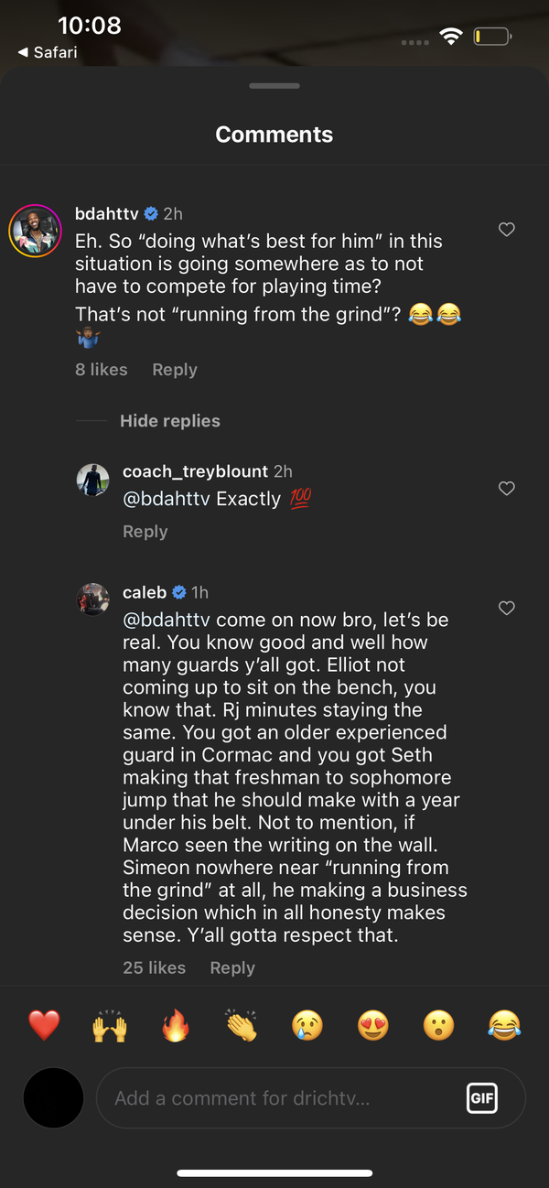549x1188 pixels.
Task: Collapse replies with Hide replies
Action: (169, 421)
